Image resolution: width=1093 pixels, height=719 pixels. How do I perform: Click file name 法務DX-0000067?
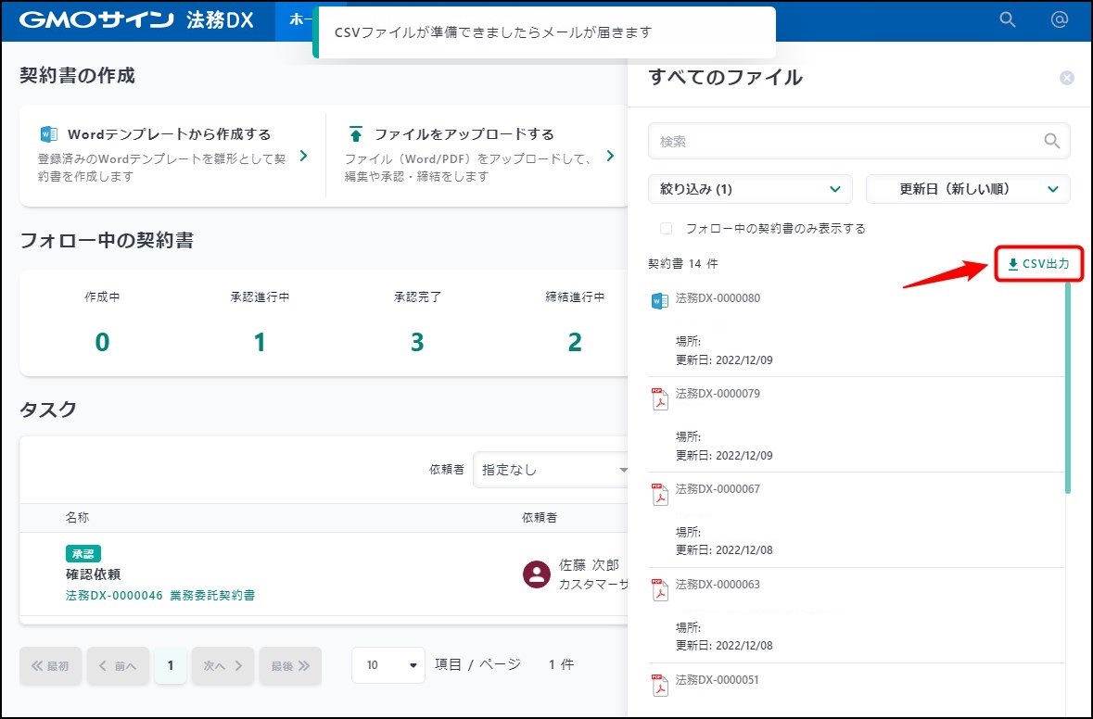click(718, 489)
